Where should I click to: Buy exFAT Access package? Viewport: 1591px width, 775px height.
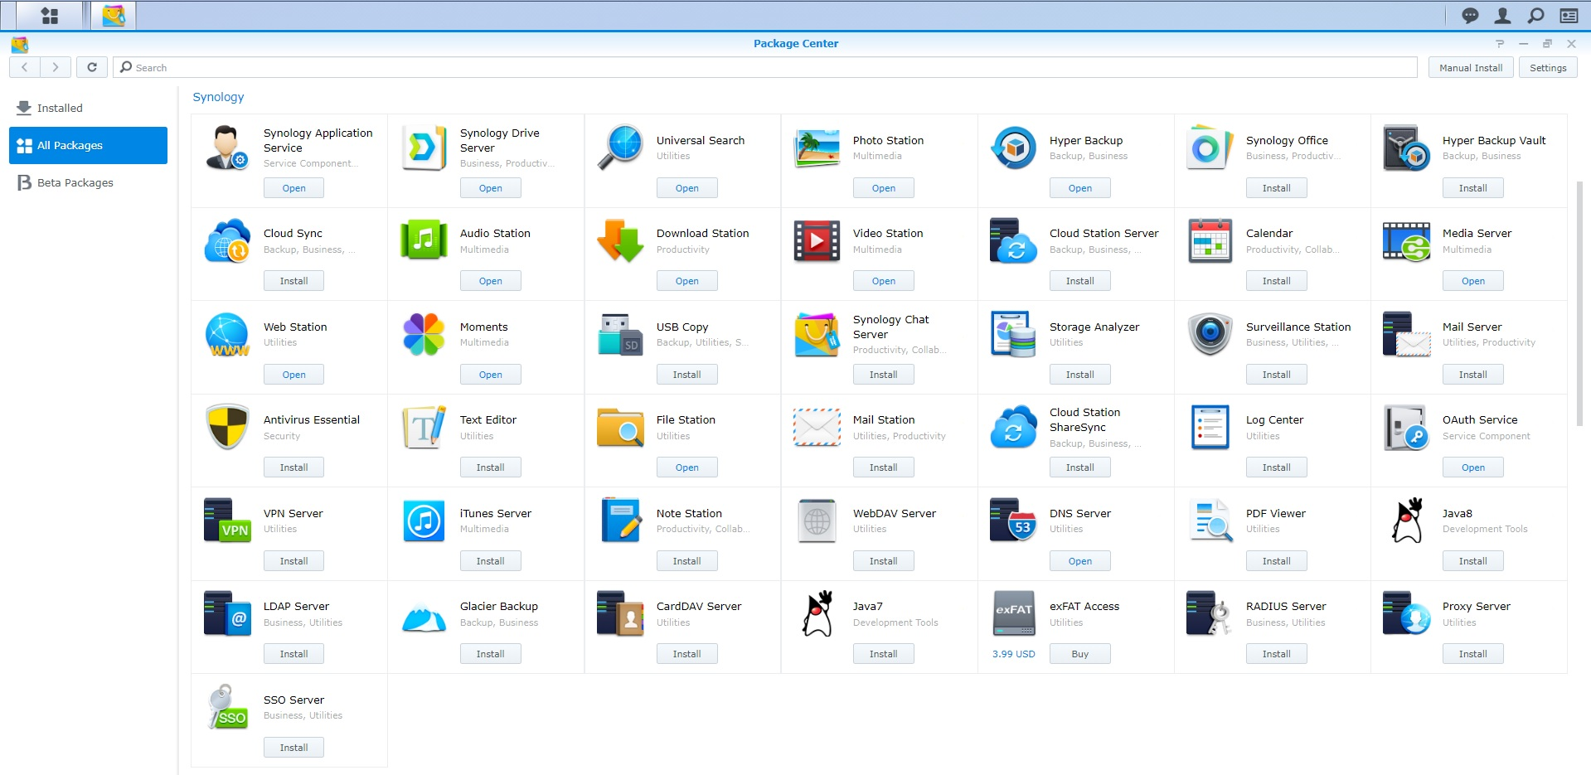1080,654
